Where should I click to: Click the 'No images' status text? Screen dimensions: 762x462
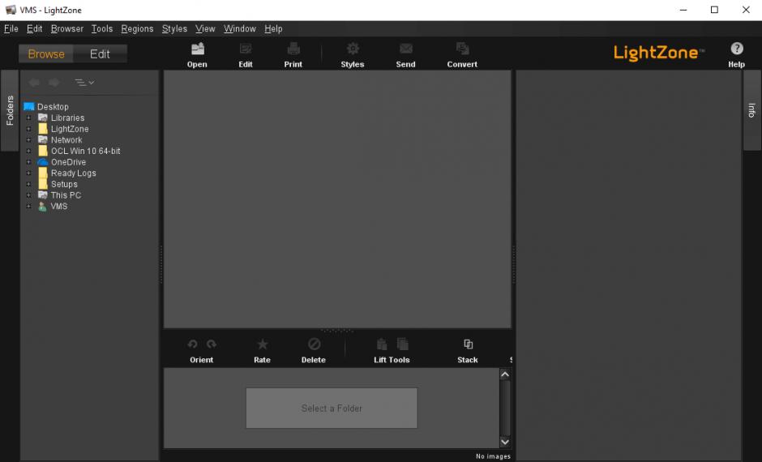click(x=493, y=456)
